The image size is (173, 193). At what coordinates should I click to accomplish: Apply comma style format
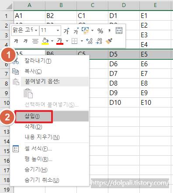click(109, 31)
